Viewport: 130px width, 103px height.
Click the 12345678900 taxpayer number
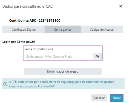[50, 21]
